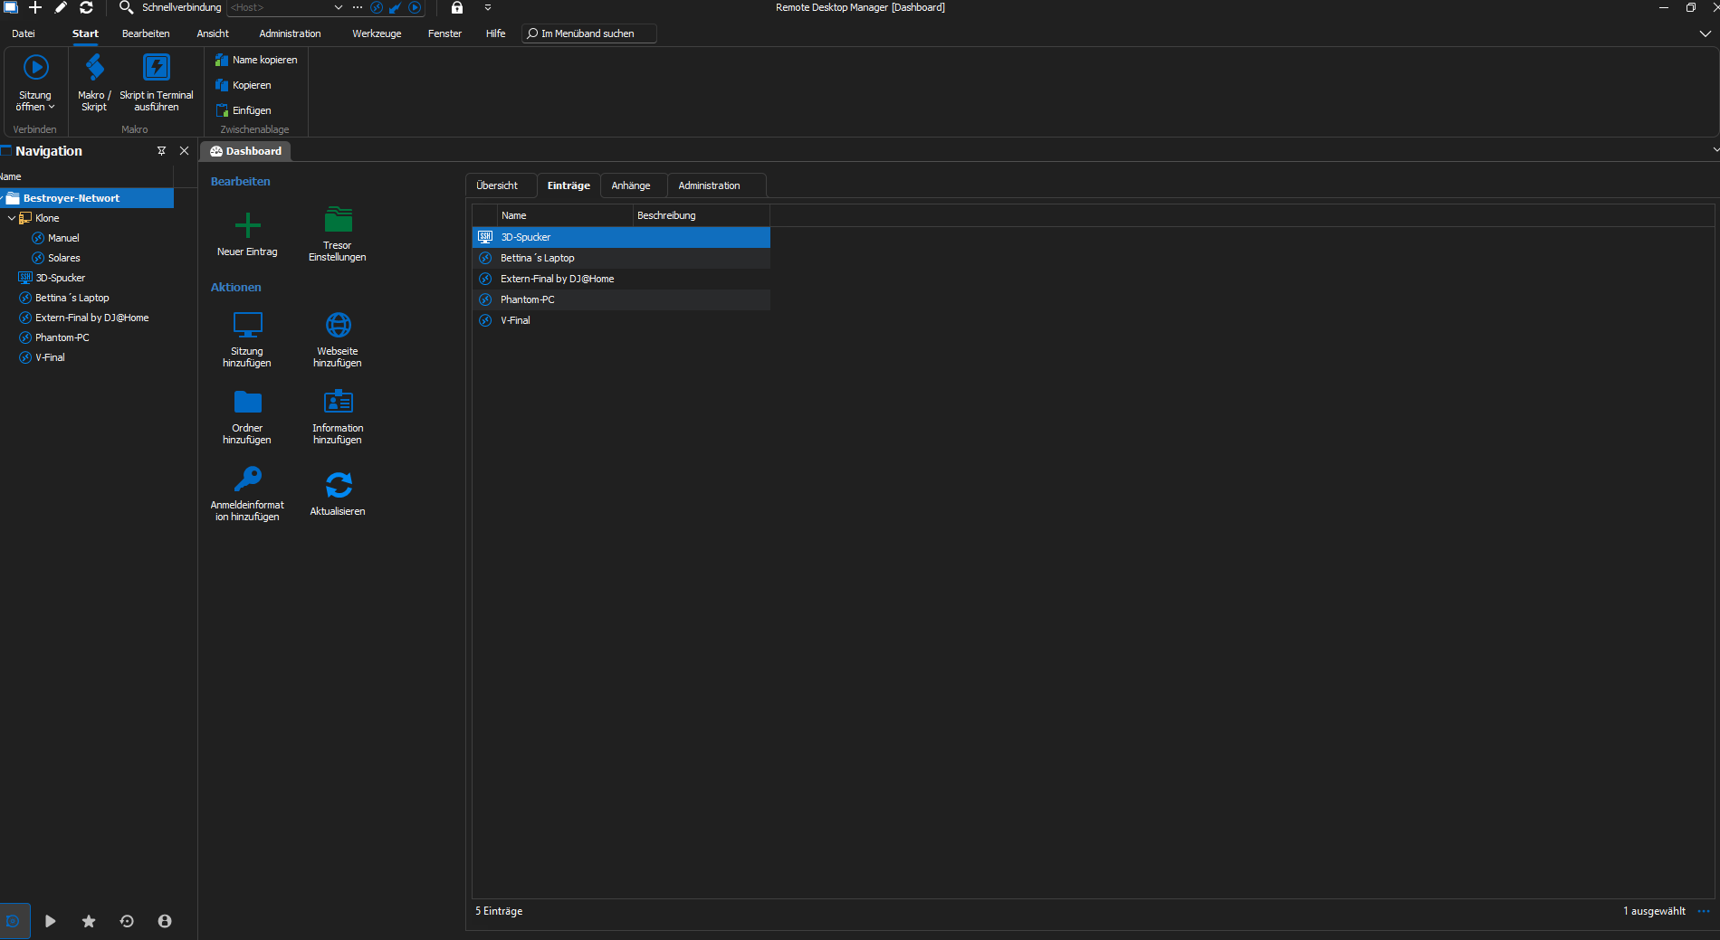This screenshot has width=1720, height=940.
Task: Open the Ansicht ribbon tab
Action: [213, 33]
